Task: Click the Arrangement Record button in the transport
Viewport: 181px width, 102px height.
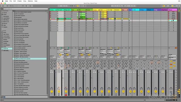Action: (73, 6)
